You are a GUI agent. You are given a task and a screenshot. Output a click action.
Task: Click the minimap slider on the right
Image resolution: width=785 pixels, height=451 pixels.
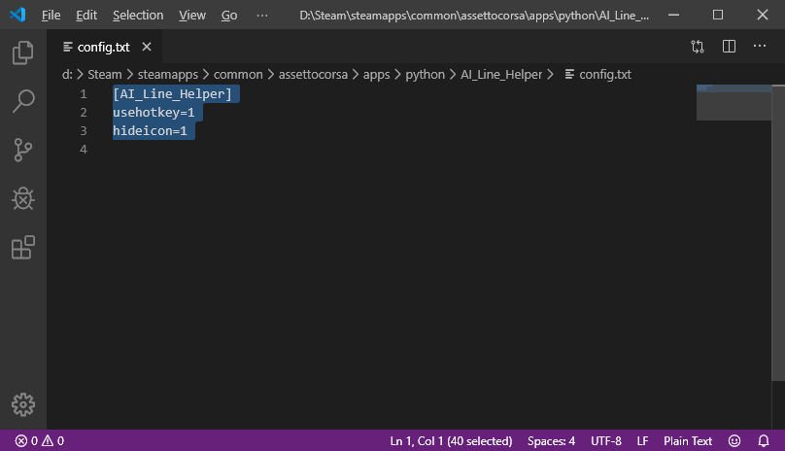(x=740, y=102)
